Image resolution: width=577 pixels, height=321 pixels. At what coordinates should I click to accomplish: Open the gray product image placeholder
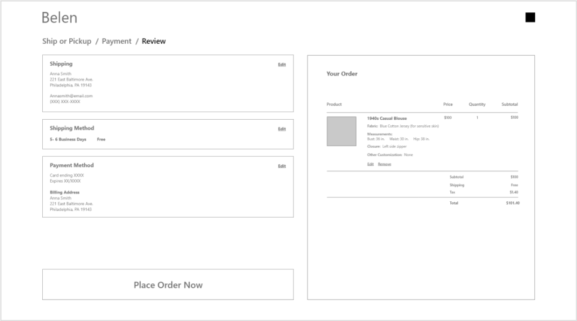(341, 132)
